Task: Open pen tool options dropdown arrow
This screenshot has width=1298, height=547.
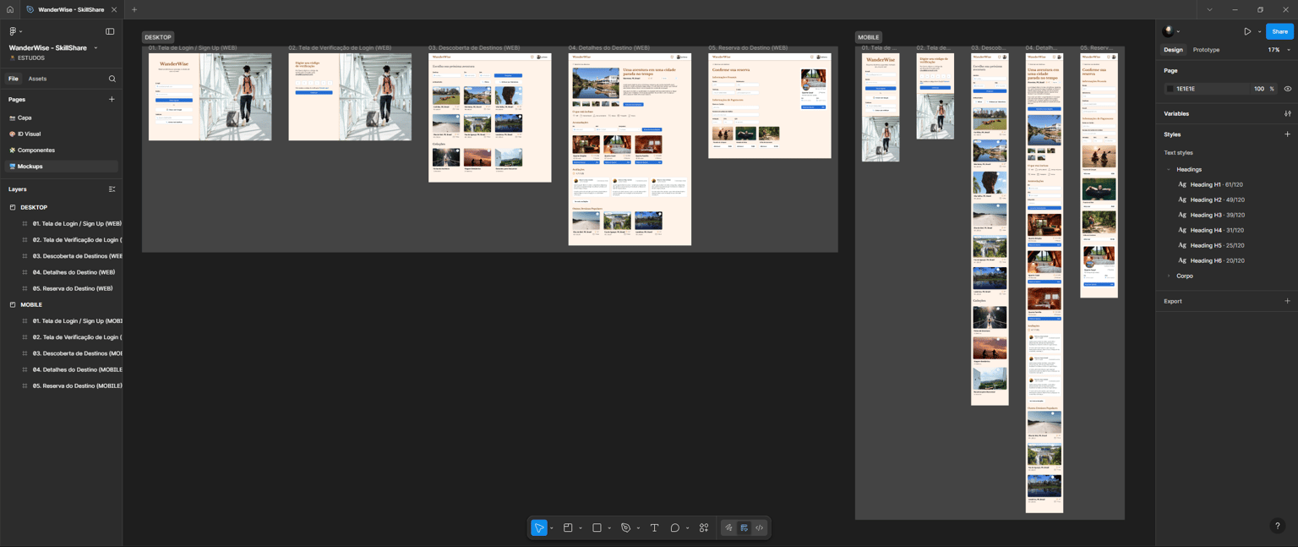Action: tap(638, 528)
